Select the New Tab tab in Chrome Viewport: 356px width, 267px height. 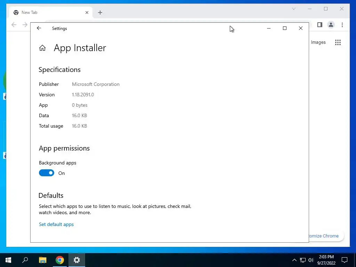(51, 13)
